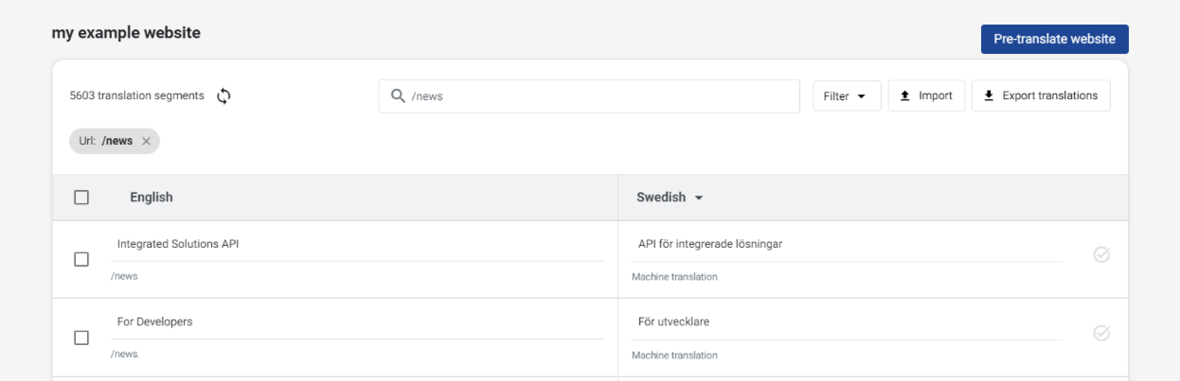Click the Export translations download icon
The height and width of the screenshot is (381, 1180).
[989, 96]
